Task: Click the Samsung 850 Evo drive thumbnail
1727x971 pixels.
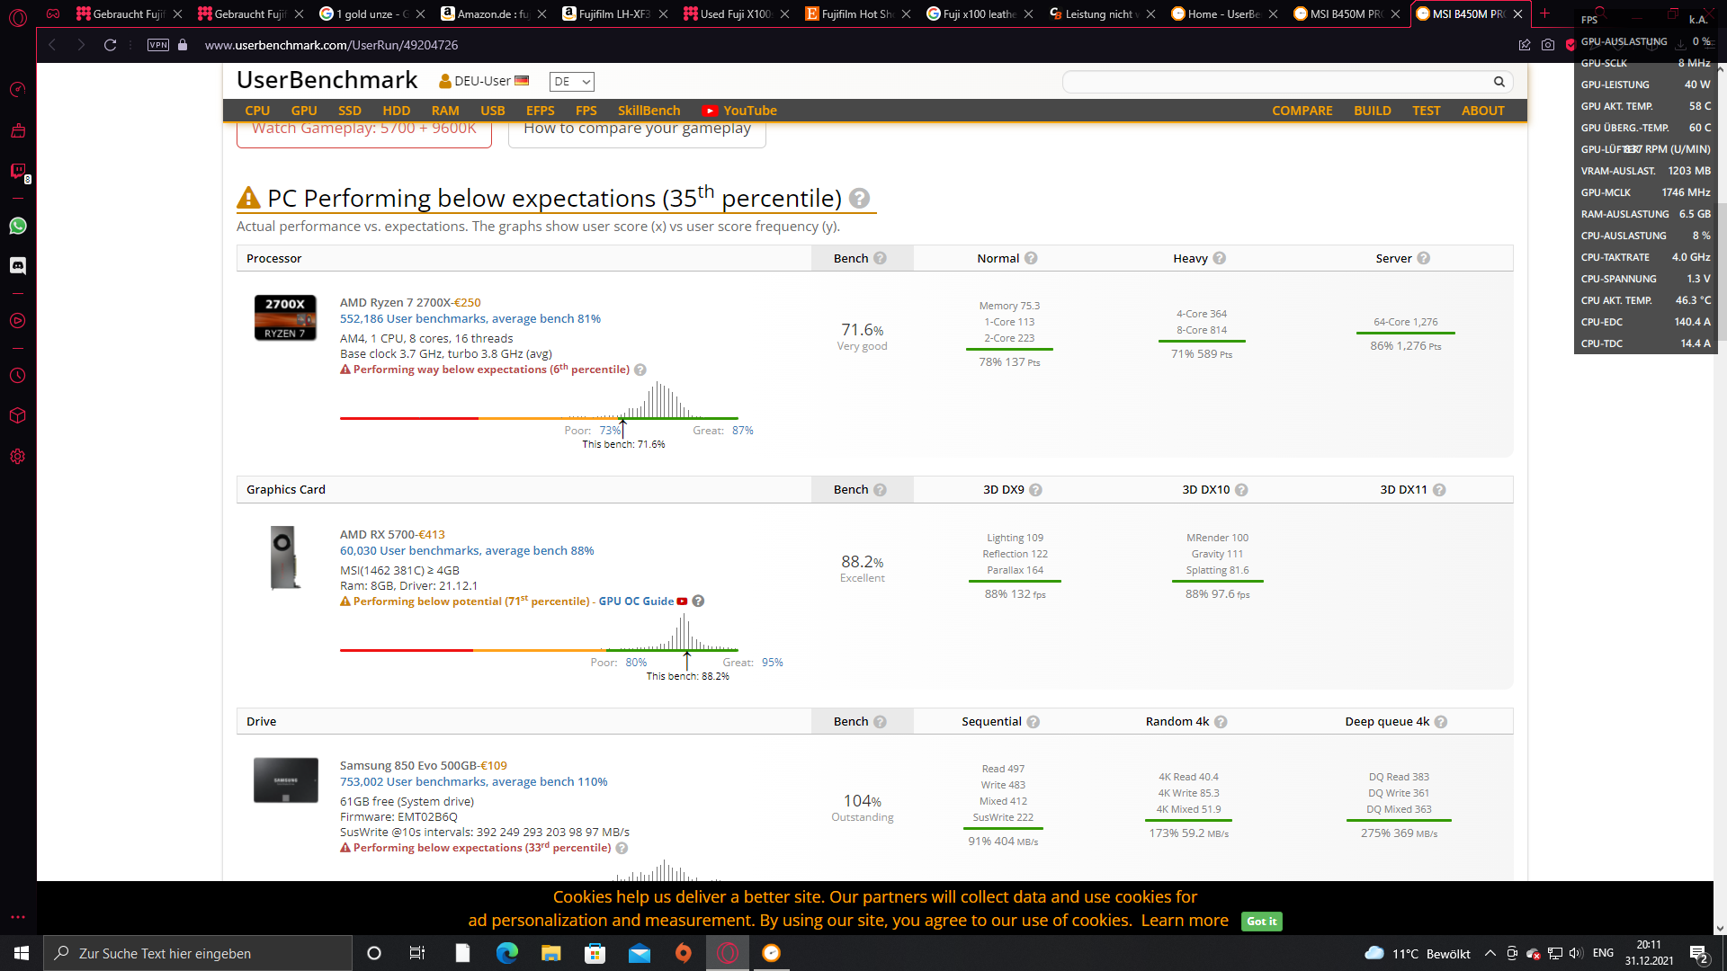Action: 286,780
